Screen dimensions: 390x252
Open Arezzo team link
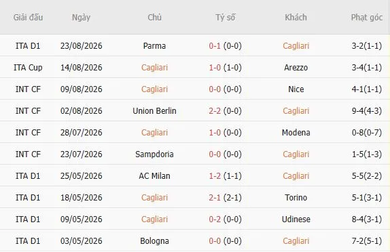pos(296,68)
